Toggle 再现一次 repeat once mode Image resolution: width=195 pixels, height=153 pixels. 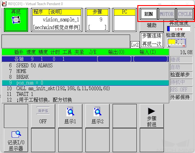[x=152, y=44]
